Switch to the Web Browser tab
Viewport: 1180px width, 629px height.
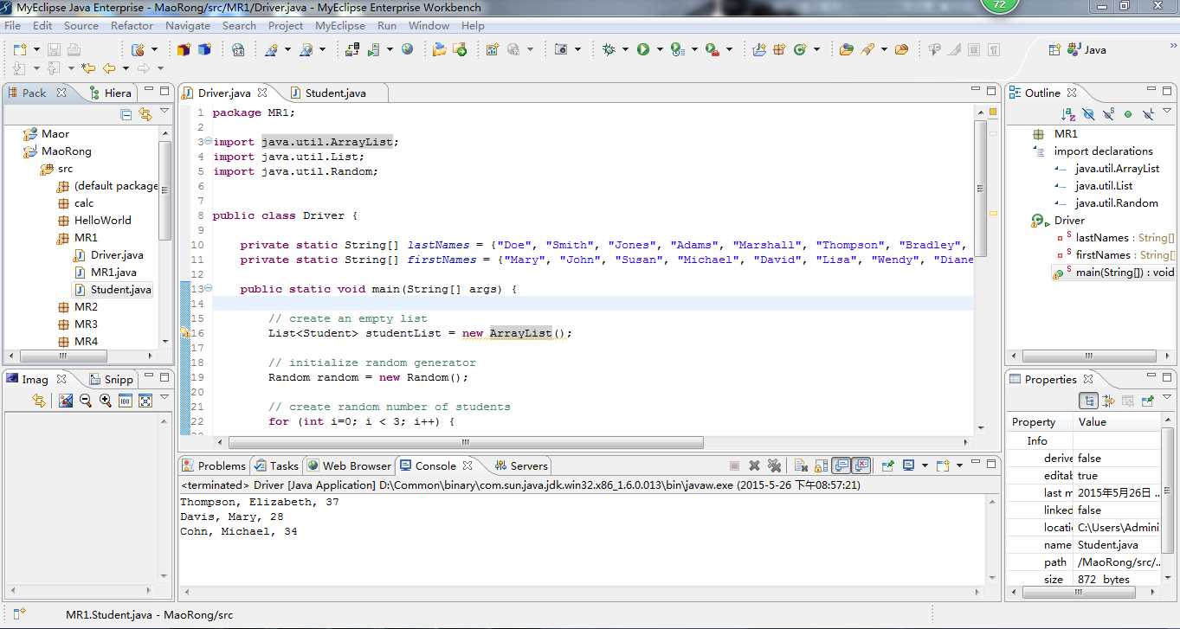click(x=349, y=465)
